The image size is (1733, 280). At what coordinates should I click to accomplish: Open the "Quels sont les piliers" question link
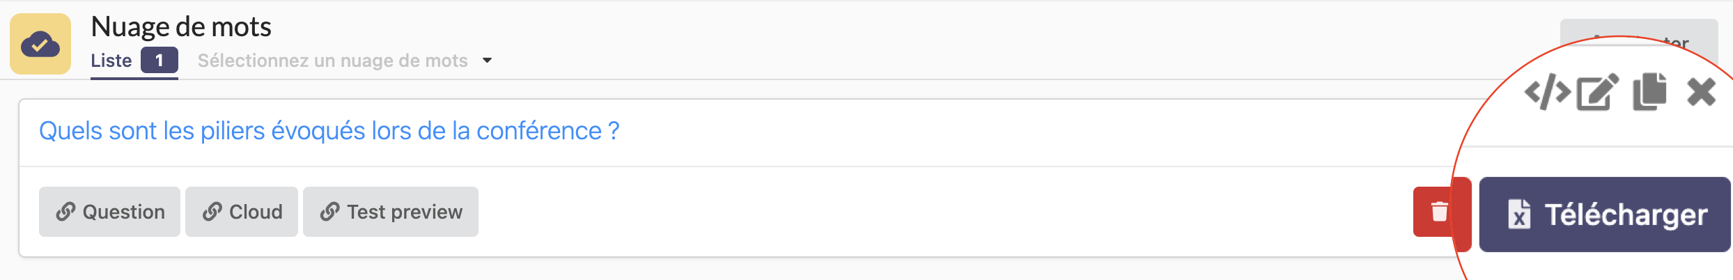click(329, 131)
